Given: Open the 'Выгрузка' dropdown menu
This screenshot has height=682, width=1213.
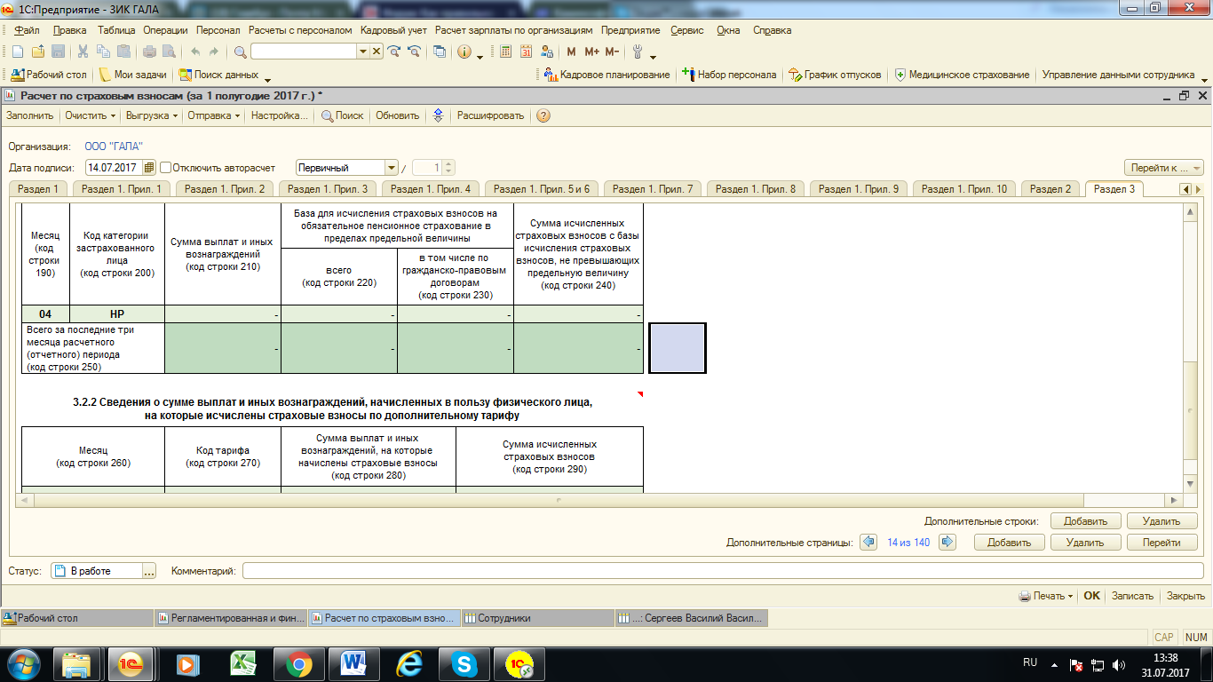Looking at the screenshot, I should pyautogui.click(x=152, y=115).
